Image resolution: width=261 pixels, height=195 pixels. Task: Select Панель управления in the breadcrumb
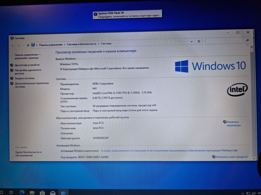pyautogui.click(x=51, y=45)
